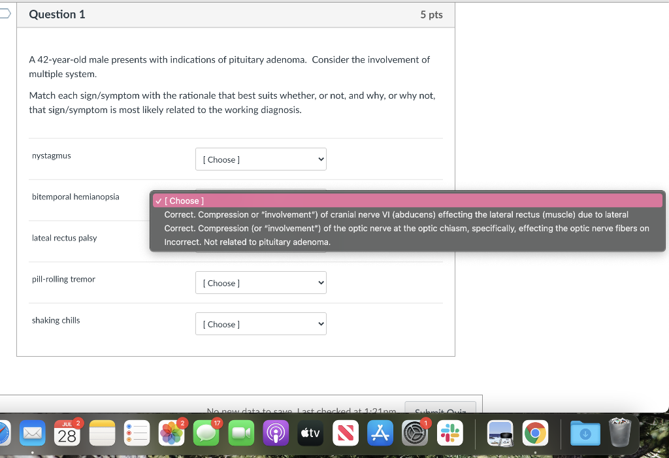Image resolution: width=669 pixels, height=458 pixels.
Task: Open the Apple TV app
Action: pos(310,433)
